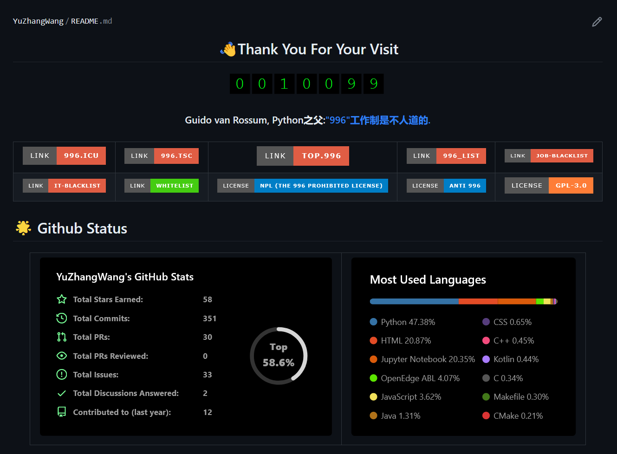The height and width of the screenshot is (454, 617).
Task: Click the Total Issues value 33
Action: pyautogui.click(x=208, y=375)
